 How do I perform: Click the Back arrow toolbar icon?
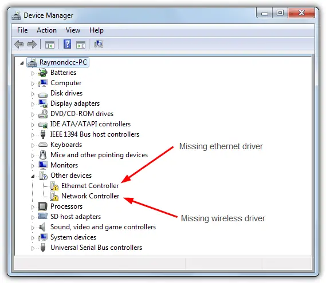(x=19, y=45)
